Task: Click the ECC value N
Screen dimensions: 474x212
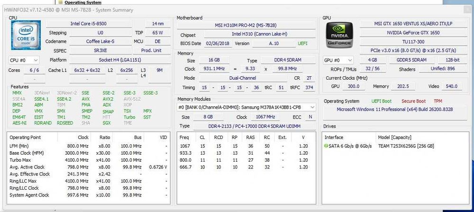Action: click(x=310, y=117)
